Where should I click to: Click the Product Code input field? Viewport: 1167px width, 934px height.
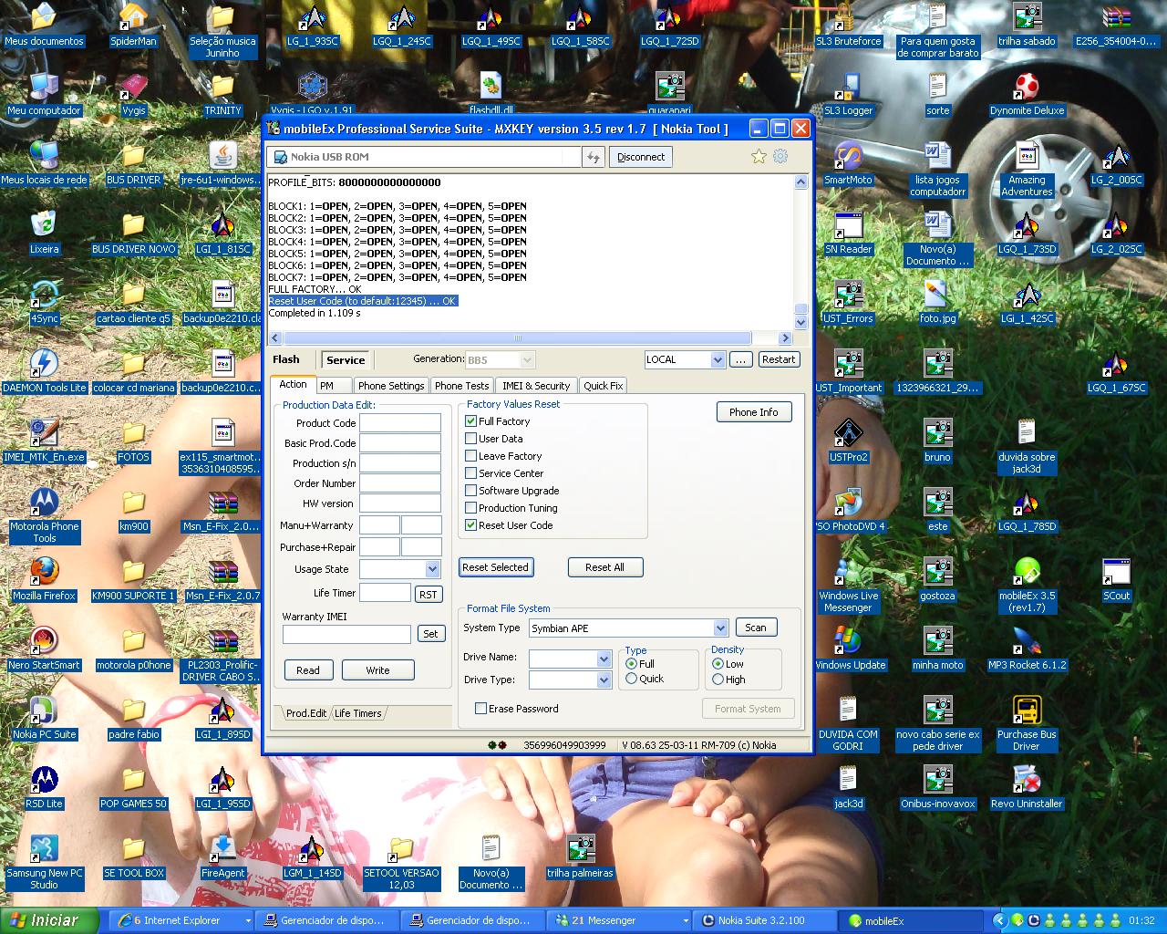click(x=400, y=423)
